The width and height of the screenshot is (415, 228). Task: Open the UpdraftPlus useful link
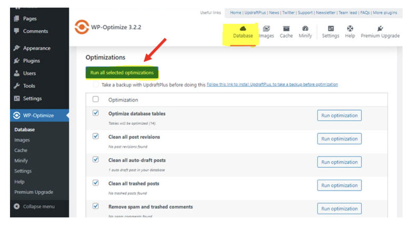[255, 13]
